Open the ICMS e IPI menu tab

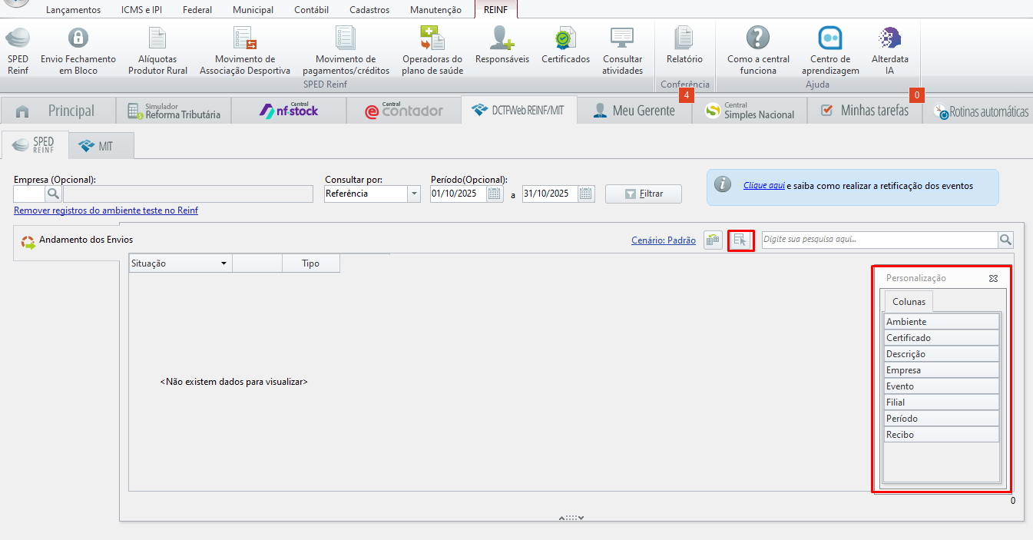click(141, 10)
